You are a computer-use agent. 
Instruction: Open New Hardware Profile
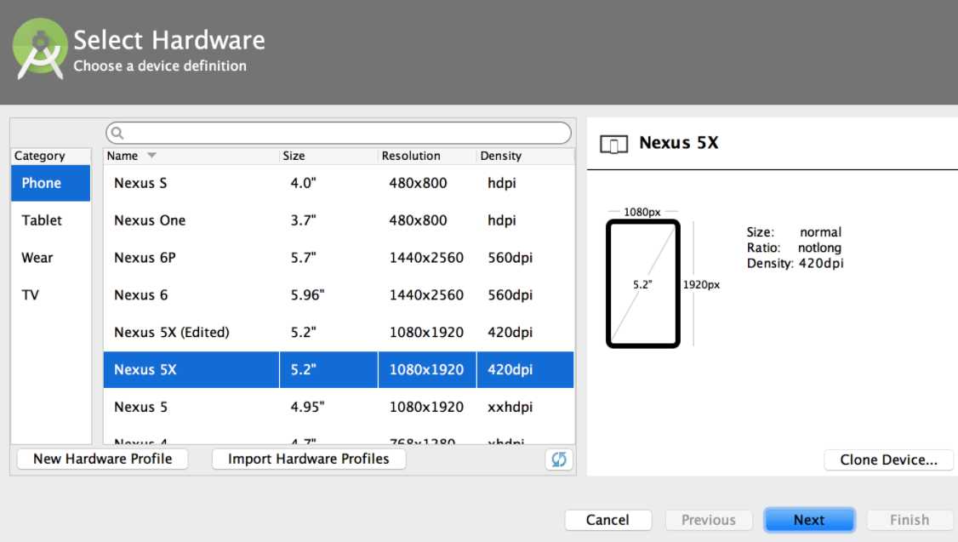coord(103,459)
